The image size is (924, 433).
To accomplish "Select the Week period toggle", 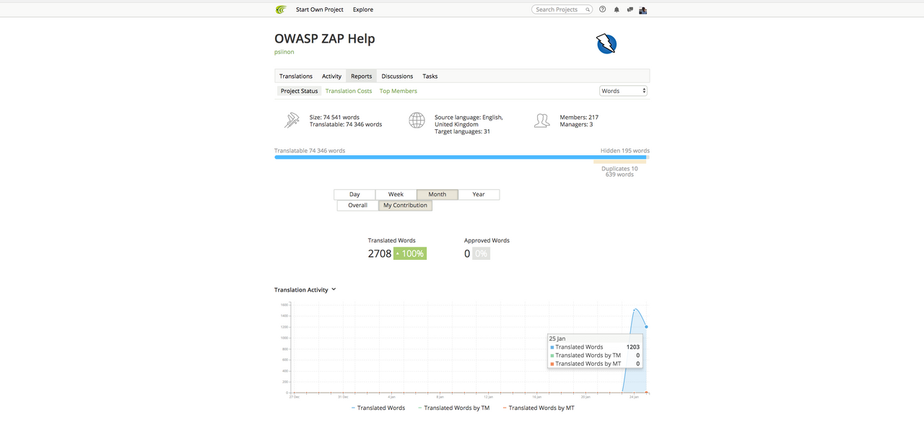I will [396, 194].
